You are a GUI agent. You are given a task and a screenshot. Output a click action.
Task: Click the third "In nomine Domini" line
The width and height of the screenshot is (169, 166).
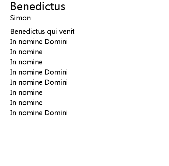tap(39, 82)
